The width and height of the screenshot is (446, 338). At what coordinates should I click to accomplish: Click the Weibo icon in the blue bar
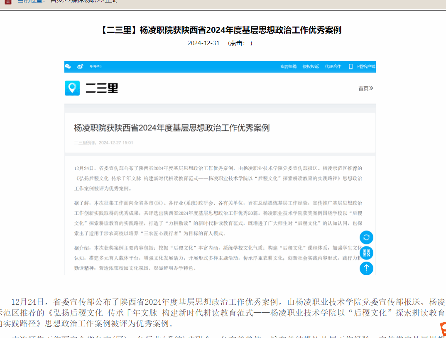[80, 66]
